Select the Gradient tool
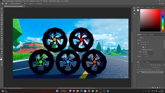Image resolution: width=165 pixels, height=93 pixels. coord(2,35)
